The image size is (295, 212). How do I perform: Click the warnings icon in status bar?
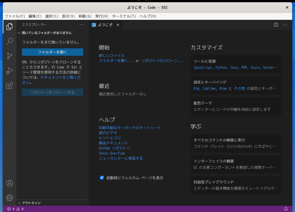(x=18, y=209)
